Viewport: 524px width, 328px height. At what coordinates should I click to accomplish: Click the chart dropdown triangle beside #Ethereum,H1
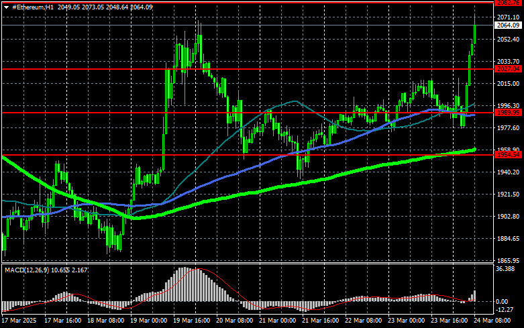(x=6, y=7)
